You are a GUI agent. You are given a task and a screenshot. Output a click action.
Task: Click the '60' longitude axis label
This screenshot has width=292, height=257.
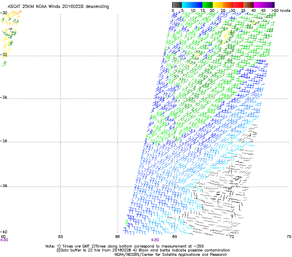pyautogui.click(x=3, y=237)
